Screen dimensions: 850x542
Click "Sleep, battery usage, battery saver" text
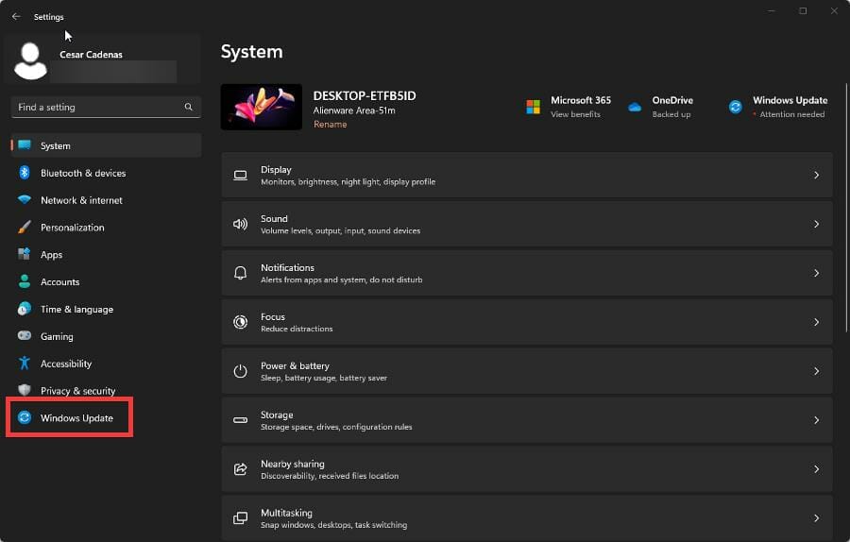pyautogui.click(x=324, y=378)
